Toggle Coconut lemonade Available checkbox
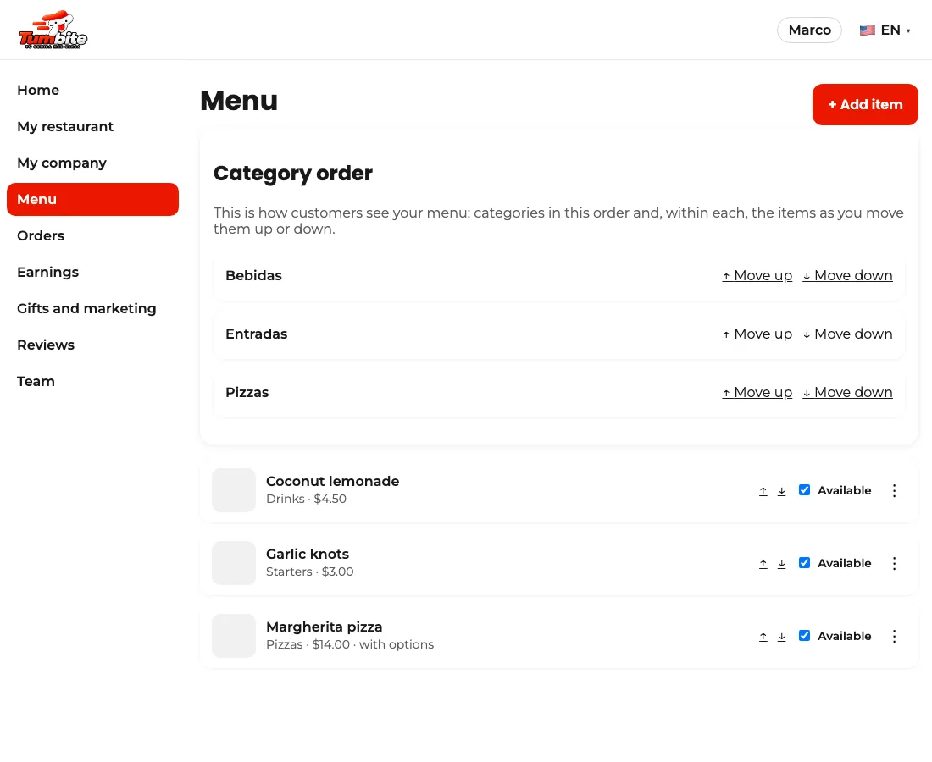932x762 pixels. pos(804,490)
